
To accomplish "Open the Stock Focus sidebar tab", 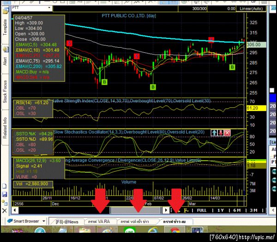I will (x=5, y=92).
